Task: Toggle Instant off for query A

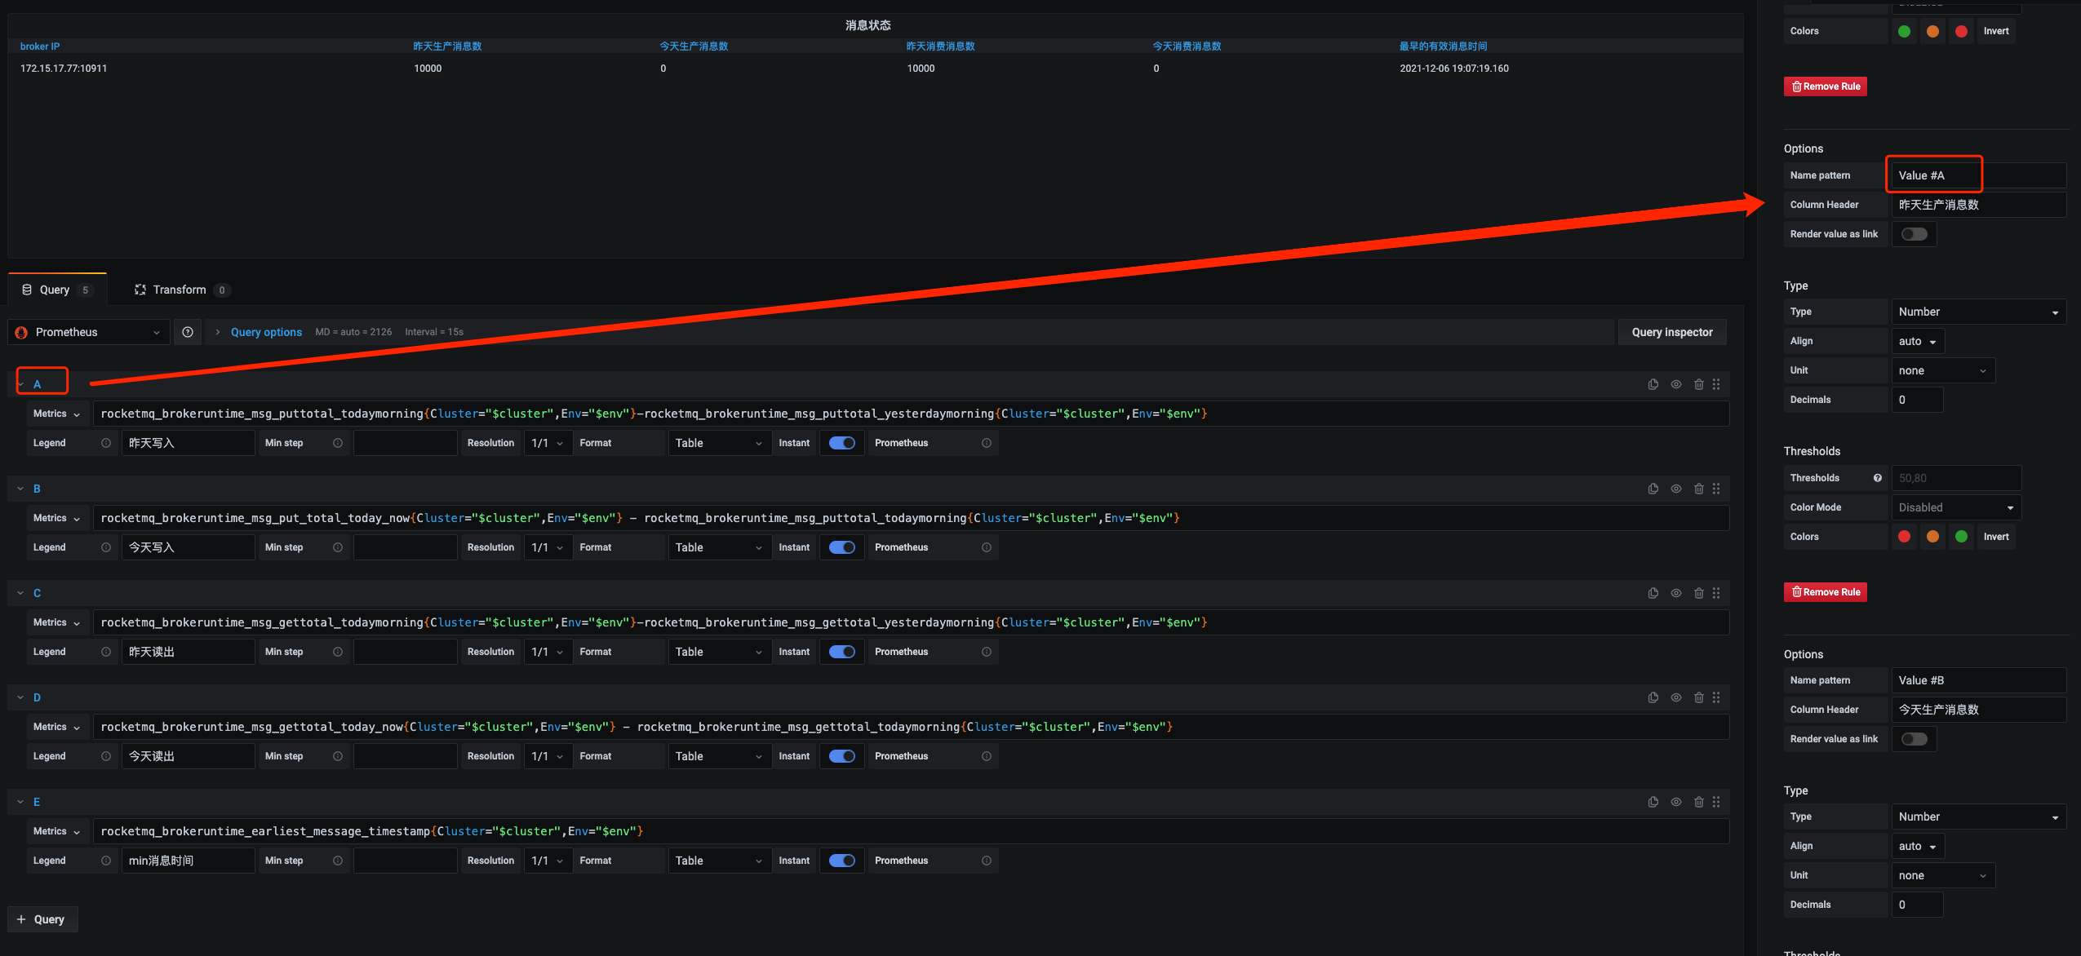Action: coord(841,442)
